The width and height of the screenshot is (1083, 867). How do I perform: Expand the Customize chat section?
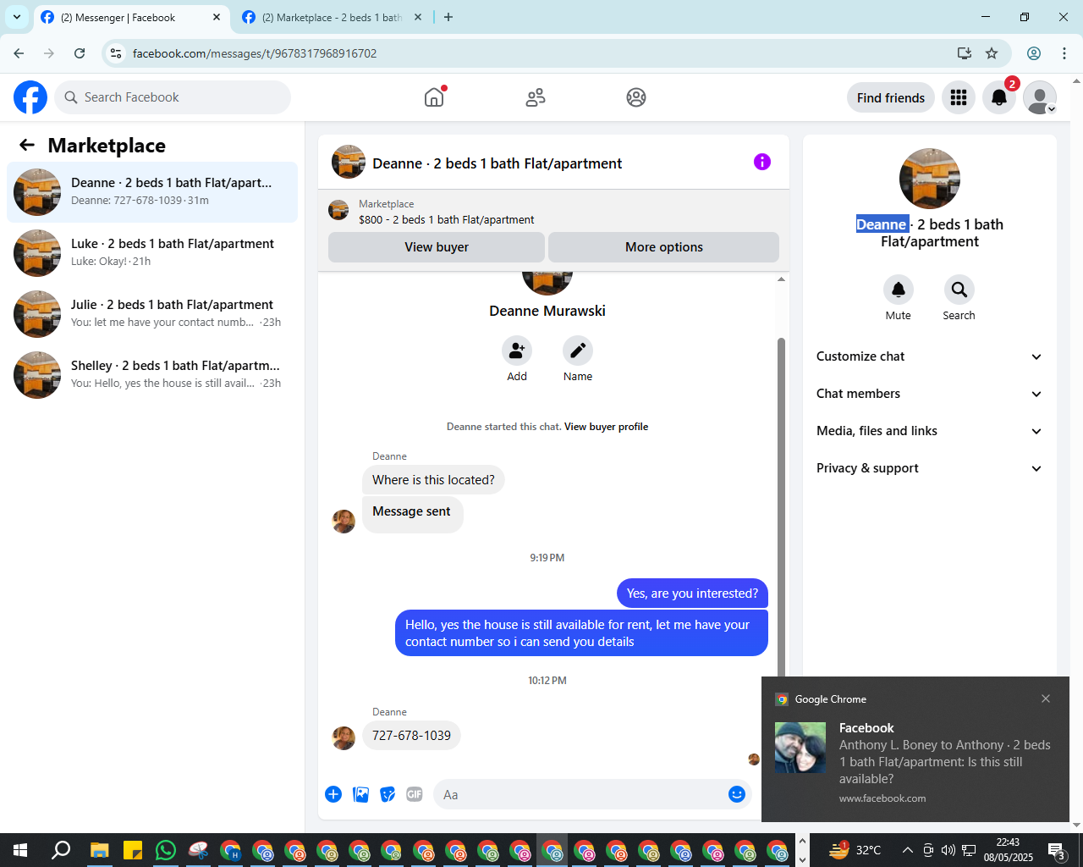[x=929, y=356]
